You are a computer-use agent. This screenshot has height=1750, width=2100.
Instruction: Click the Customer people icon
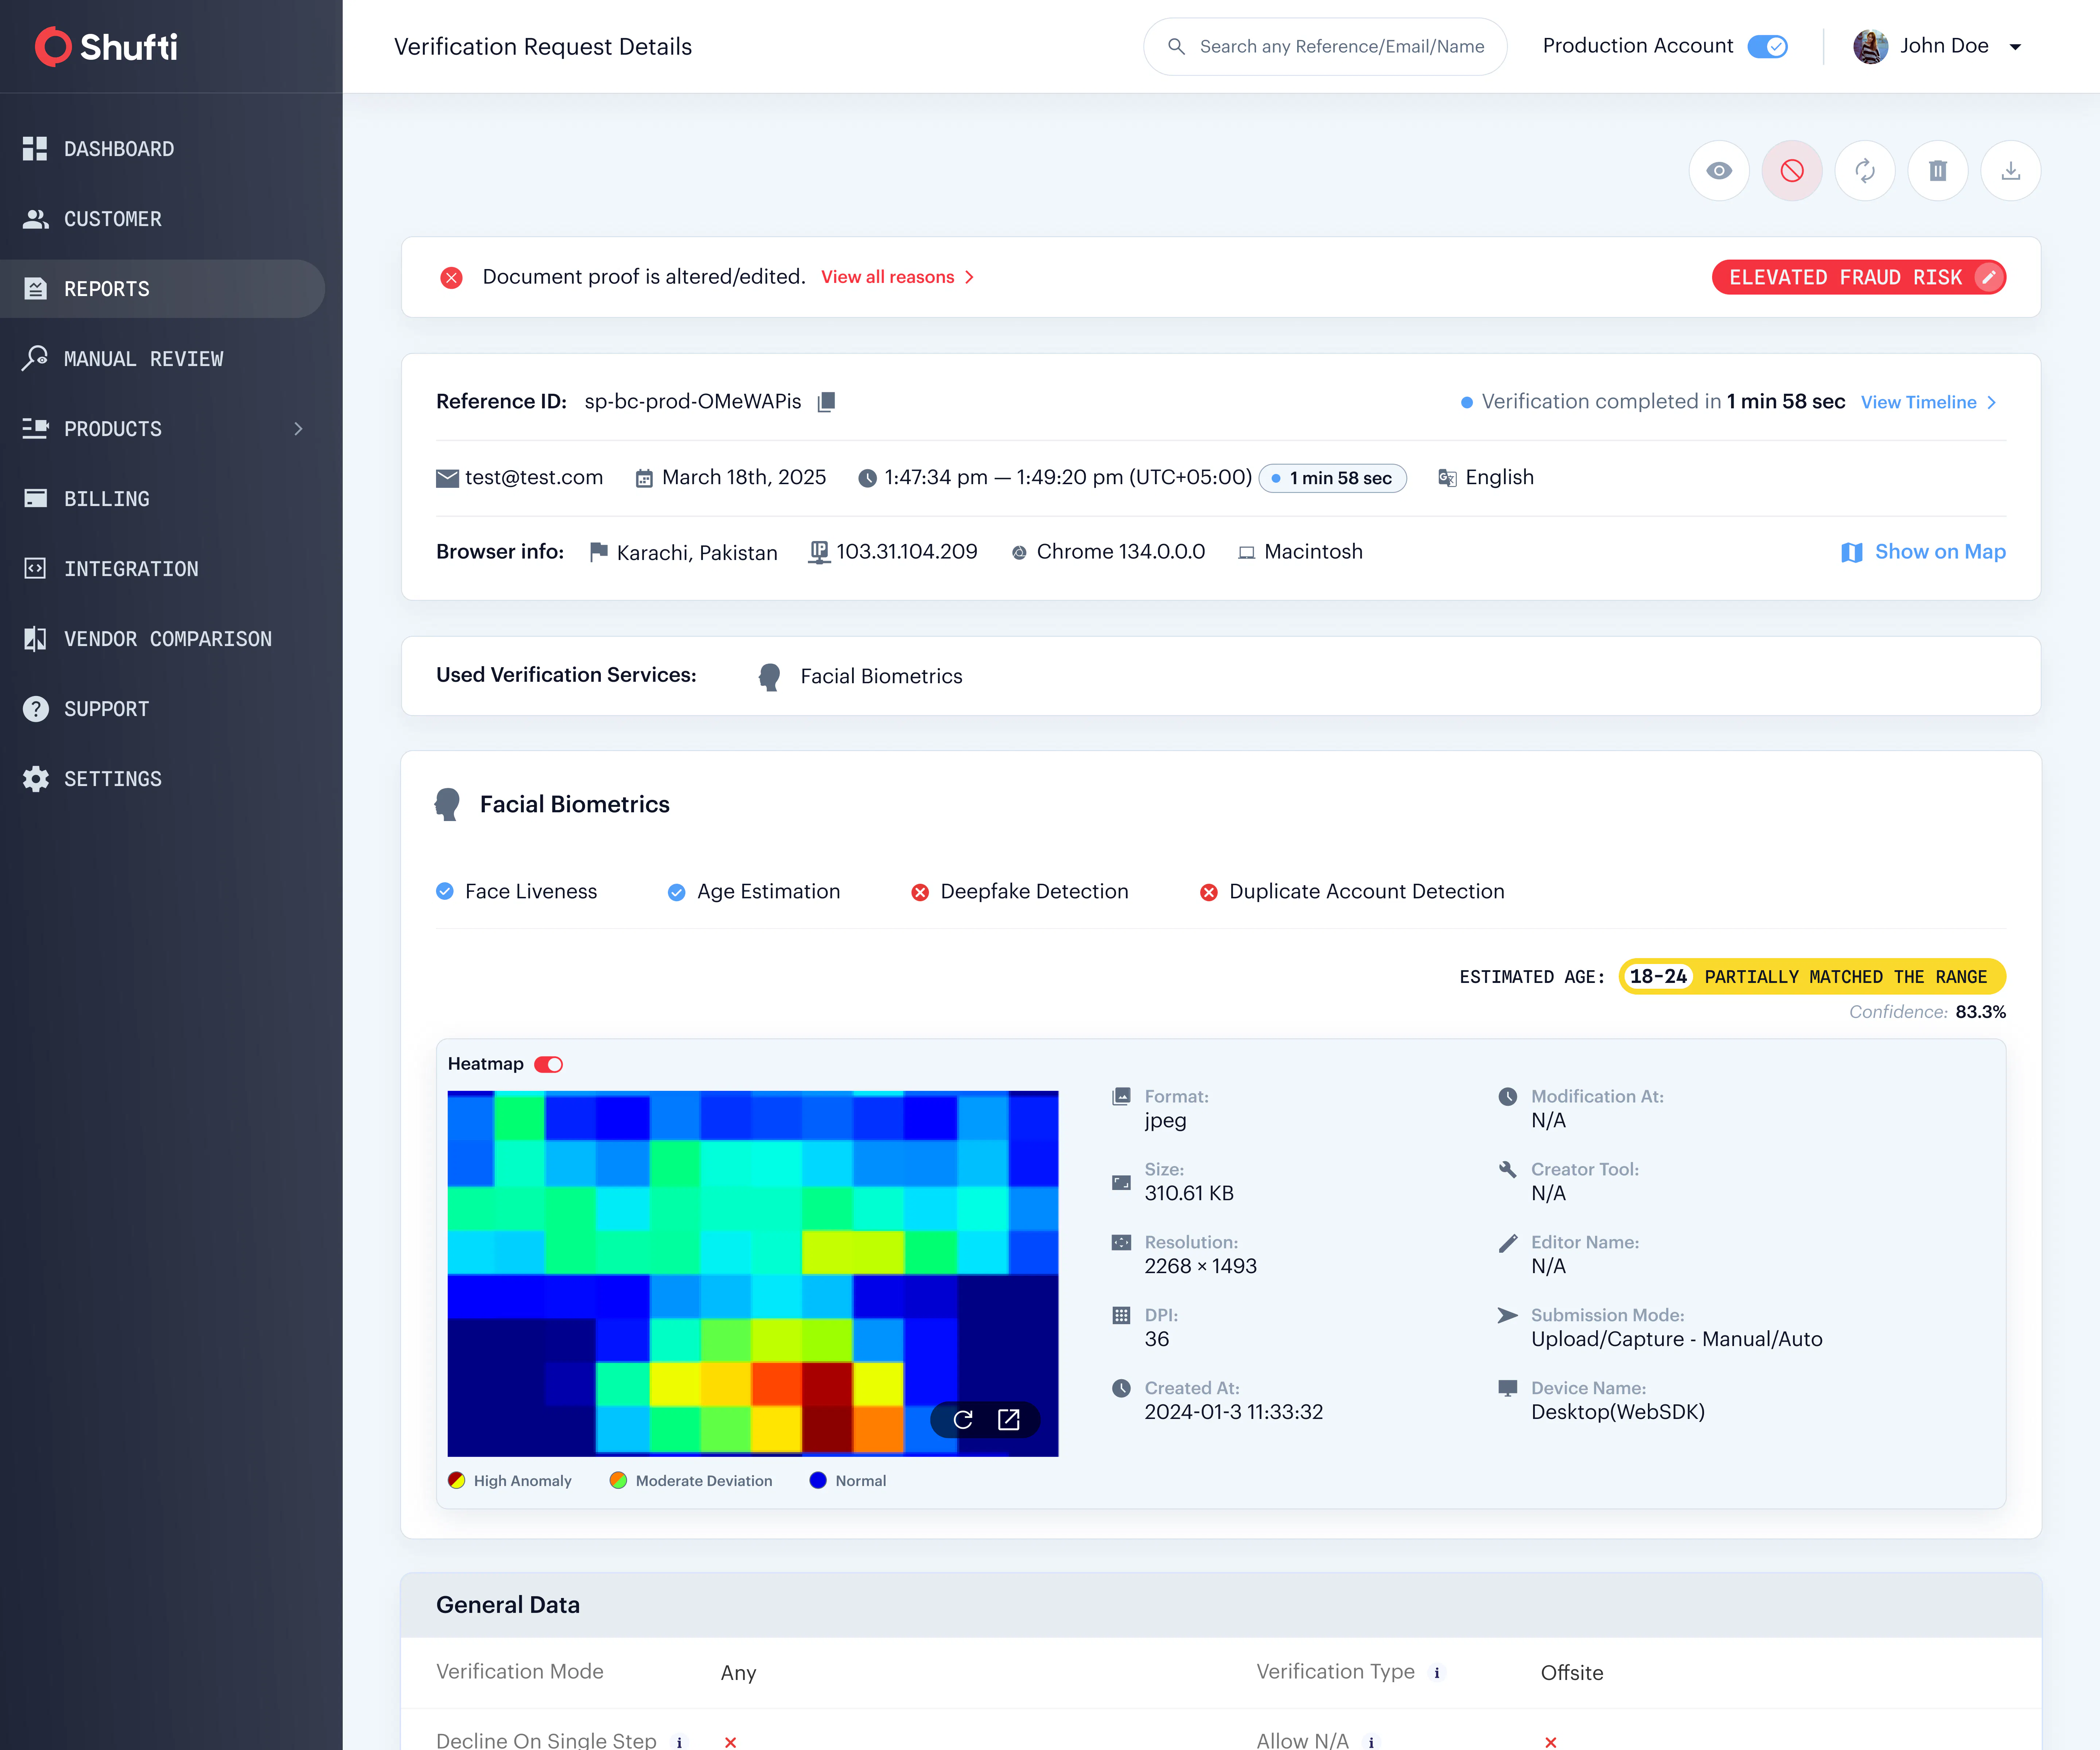tap(36, 219)
